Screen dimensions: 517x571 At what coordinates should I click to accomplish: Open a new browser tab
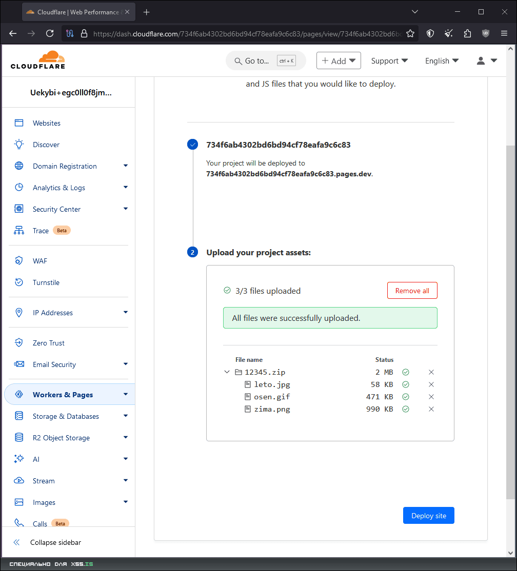pos(147,12)
